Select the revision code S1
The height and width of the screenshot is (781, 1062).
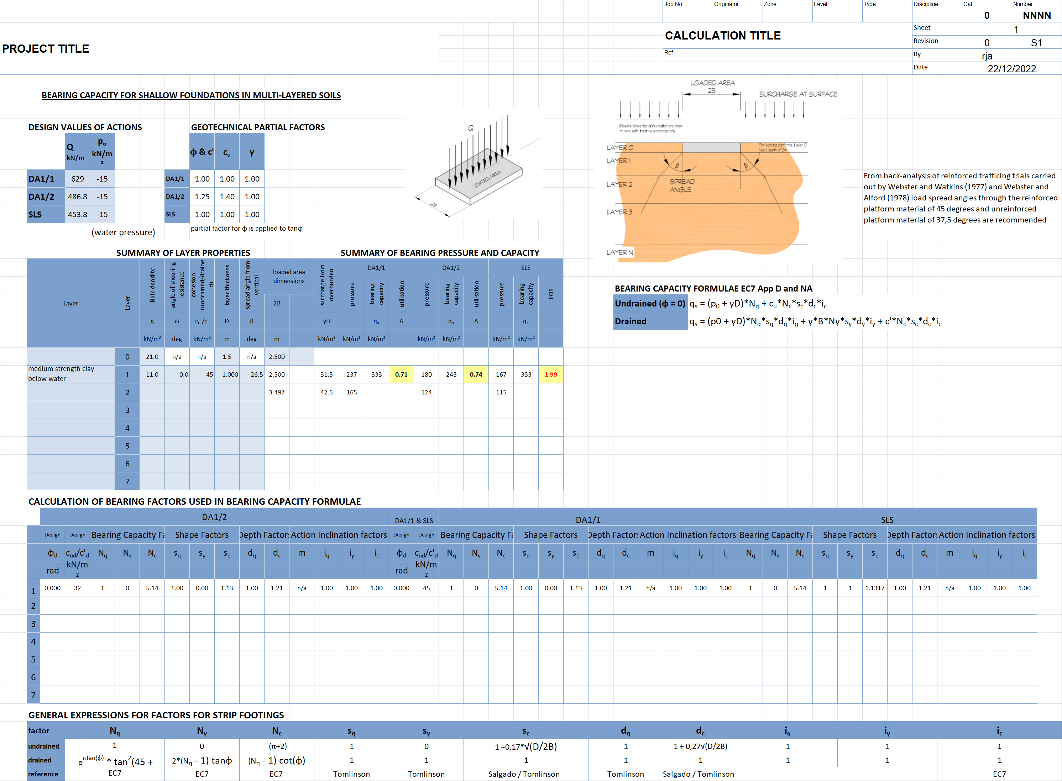(1036, 43)
